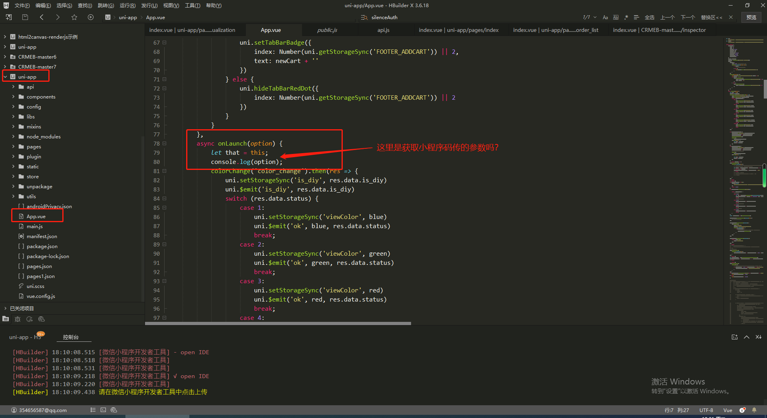The width and height of the screenshot is (767, 418).
Task: Expand the store folder
Action: (x=13, y=176)
